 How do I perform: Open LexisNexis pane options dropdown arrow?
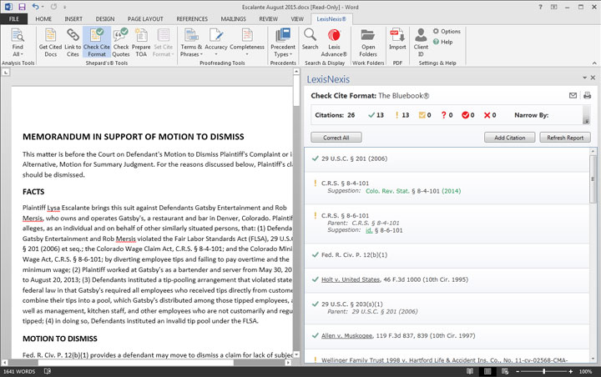[584, 78]
